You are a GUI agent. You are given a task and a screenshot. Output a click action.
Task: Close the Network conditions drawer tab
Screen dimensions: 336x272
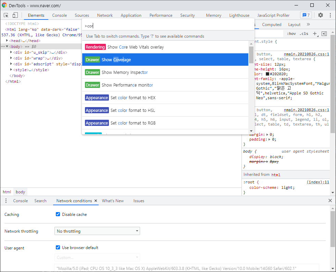[x=96, y=201]
